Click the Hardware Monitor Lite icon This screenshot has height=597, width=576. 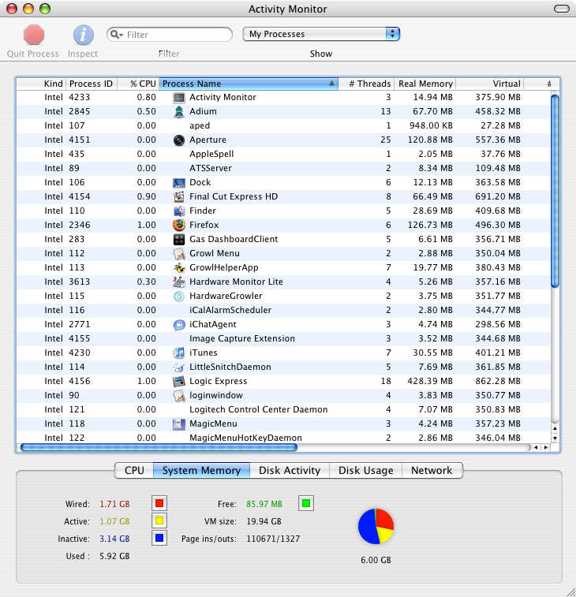coord(178,282)
